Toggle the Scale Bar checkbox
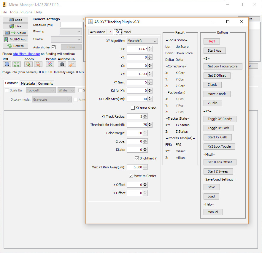Image resolution: width=262 pixels, height=253 pixels. (7, 91)
